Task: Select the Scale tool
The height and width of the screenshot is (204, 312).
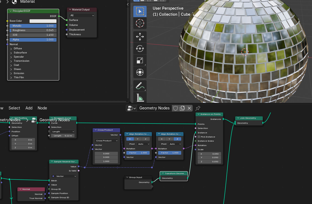Action: point(140,60)
